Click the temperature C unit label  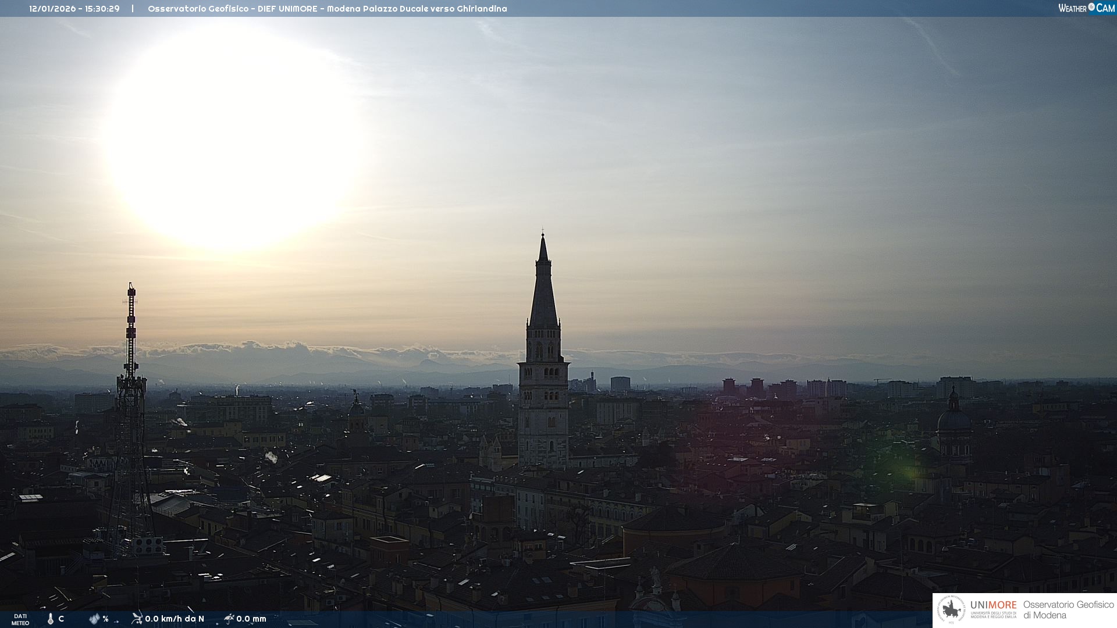coord(61,619)
